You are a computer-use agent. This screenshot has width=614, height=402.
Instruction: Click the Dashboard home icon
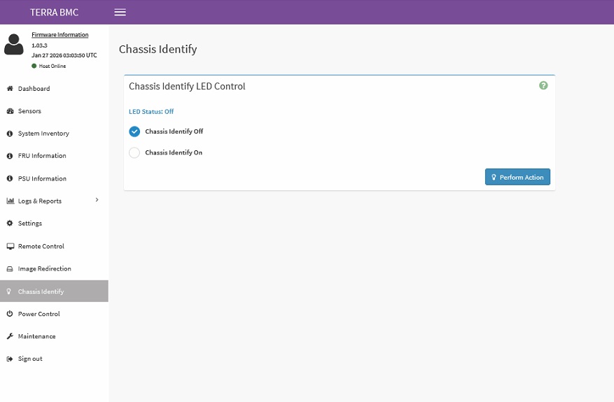click(x=10, y=88)
